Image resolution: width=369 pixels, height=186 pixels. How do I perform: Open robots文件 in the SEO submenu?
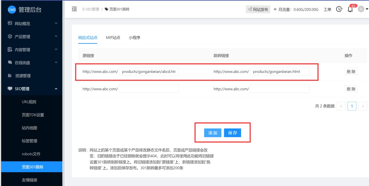click(x=31, y=154)
